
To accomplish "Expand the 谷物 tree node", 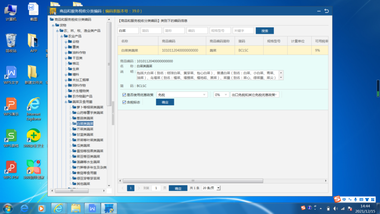I will [66, 42].
